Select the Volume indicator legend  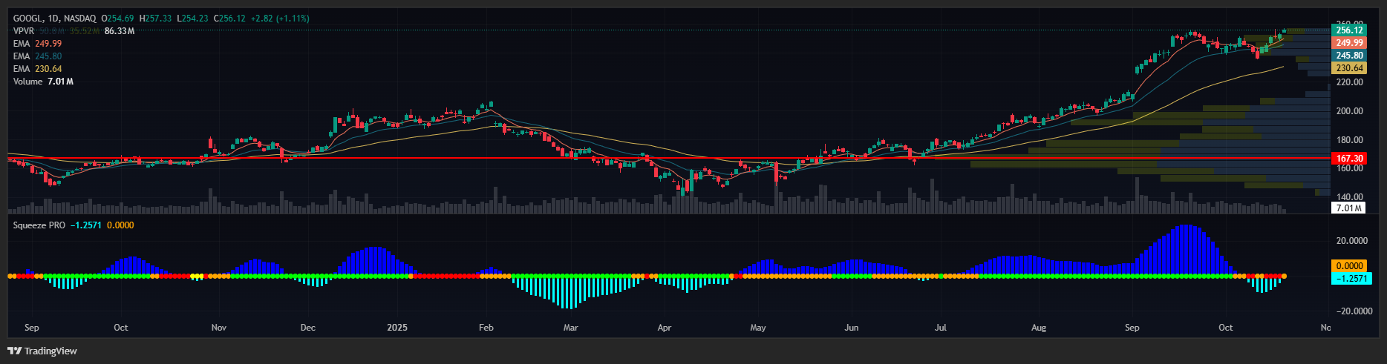[x=42, y=82]
